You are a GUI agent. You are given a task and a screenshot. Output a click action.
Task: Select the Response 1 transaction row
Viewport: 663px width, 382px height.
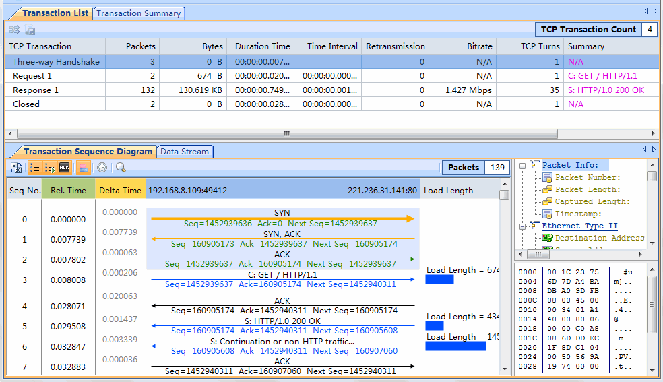[x=332, y=90]
